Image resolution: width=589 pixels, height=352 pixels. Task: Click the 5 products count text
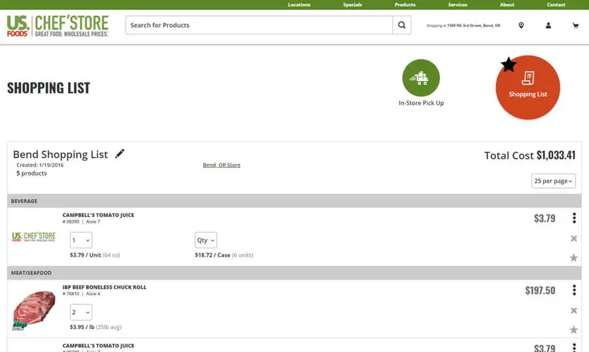[31, 173]
